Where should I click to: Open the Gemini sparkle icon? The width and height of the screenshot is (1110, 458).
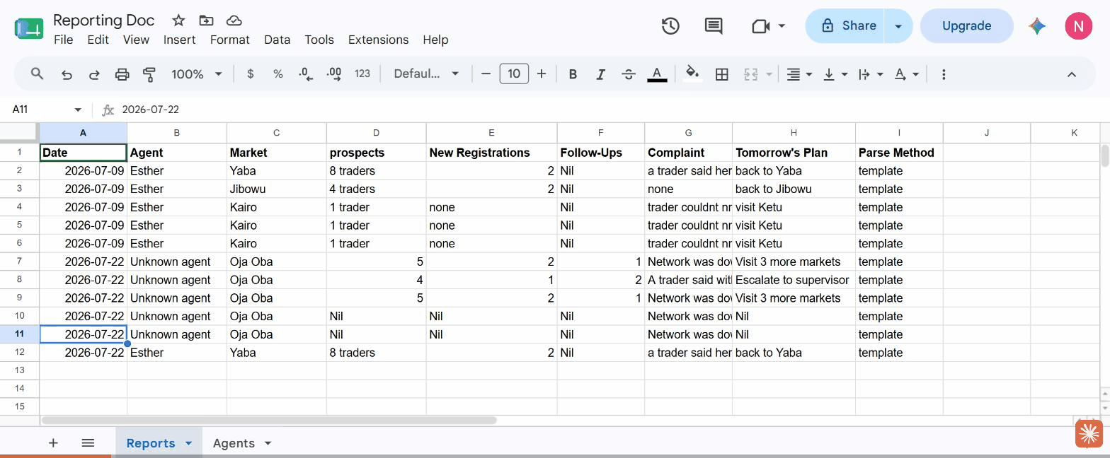pos(1037,26)
